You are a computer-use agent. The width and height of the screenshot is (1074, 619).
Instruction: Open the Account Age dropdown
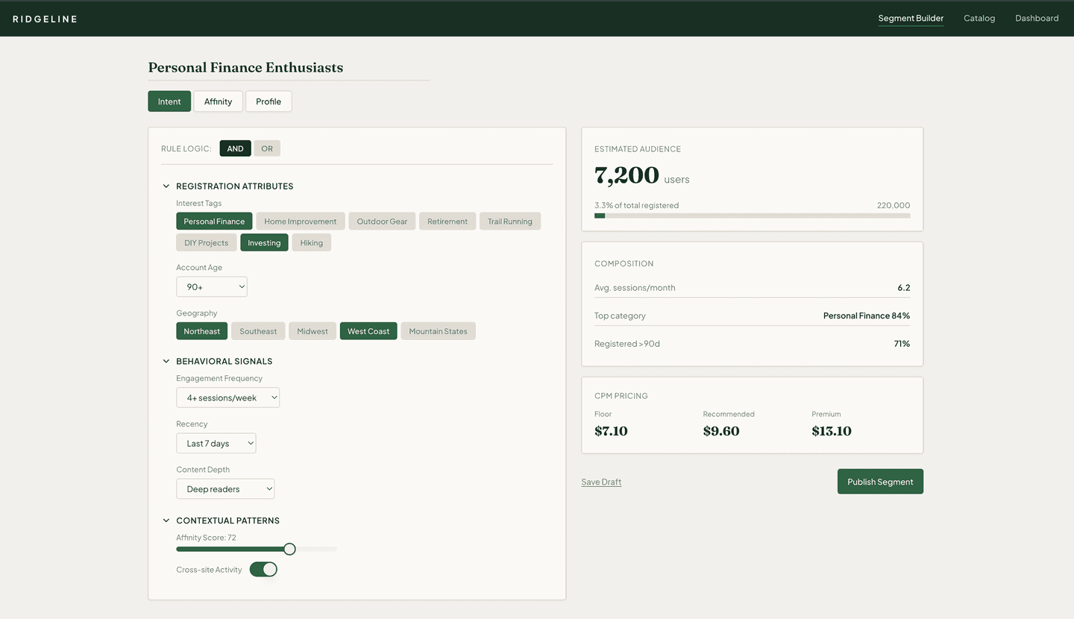211,286
